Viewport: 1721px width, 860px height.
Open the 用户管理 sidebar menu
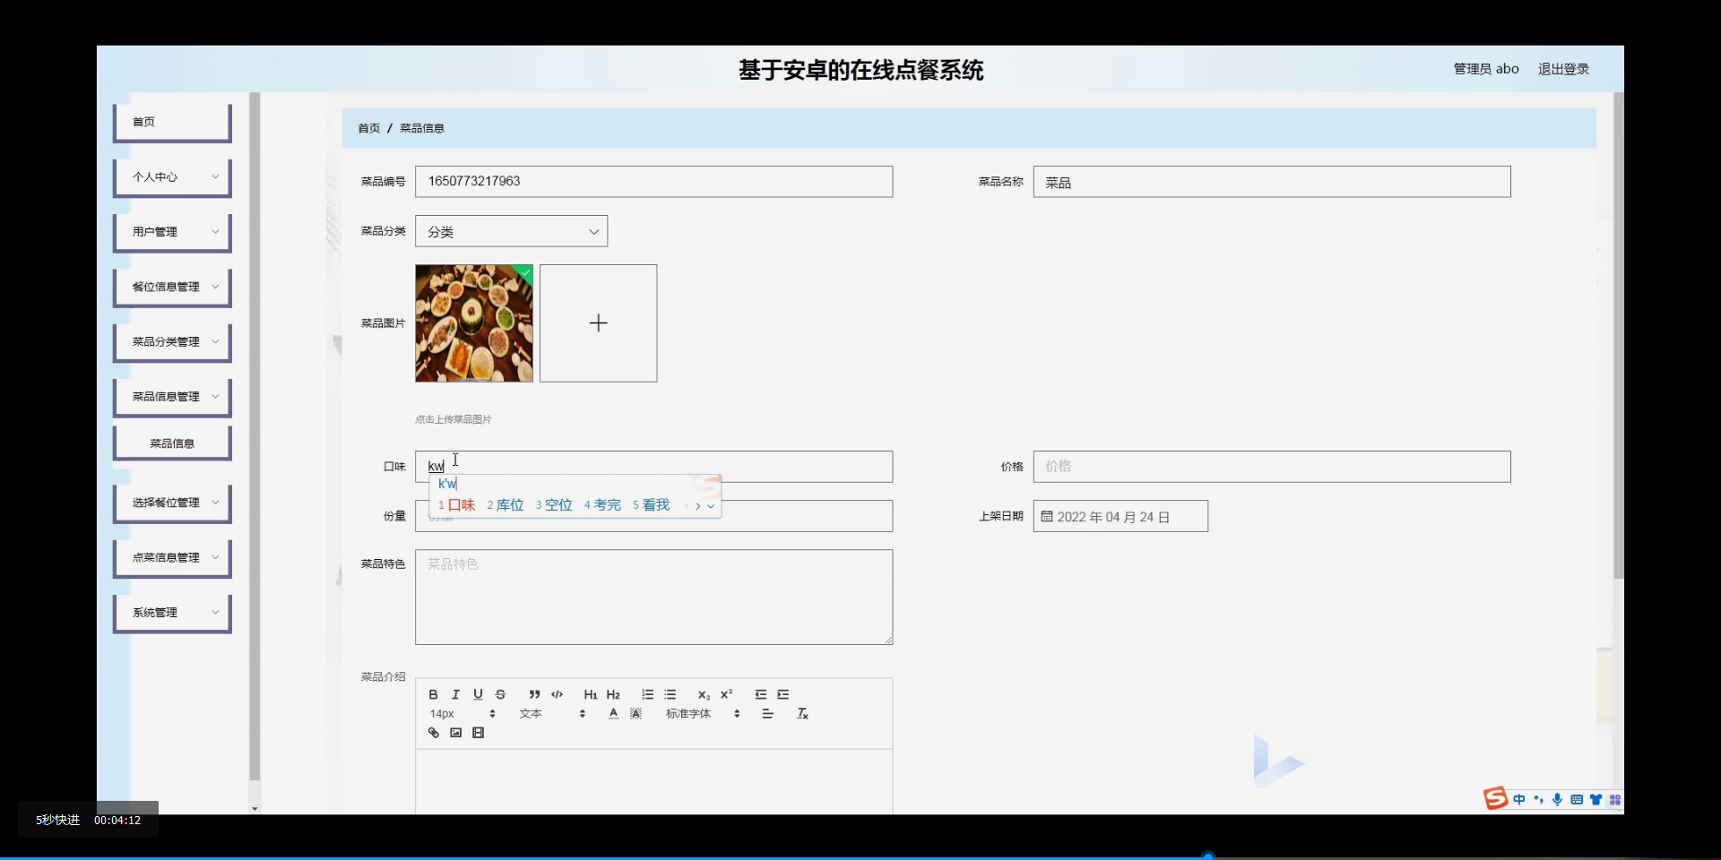click(171, 231)
